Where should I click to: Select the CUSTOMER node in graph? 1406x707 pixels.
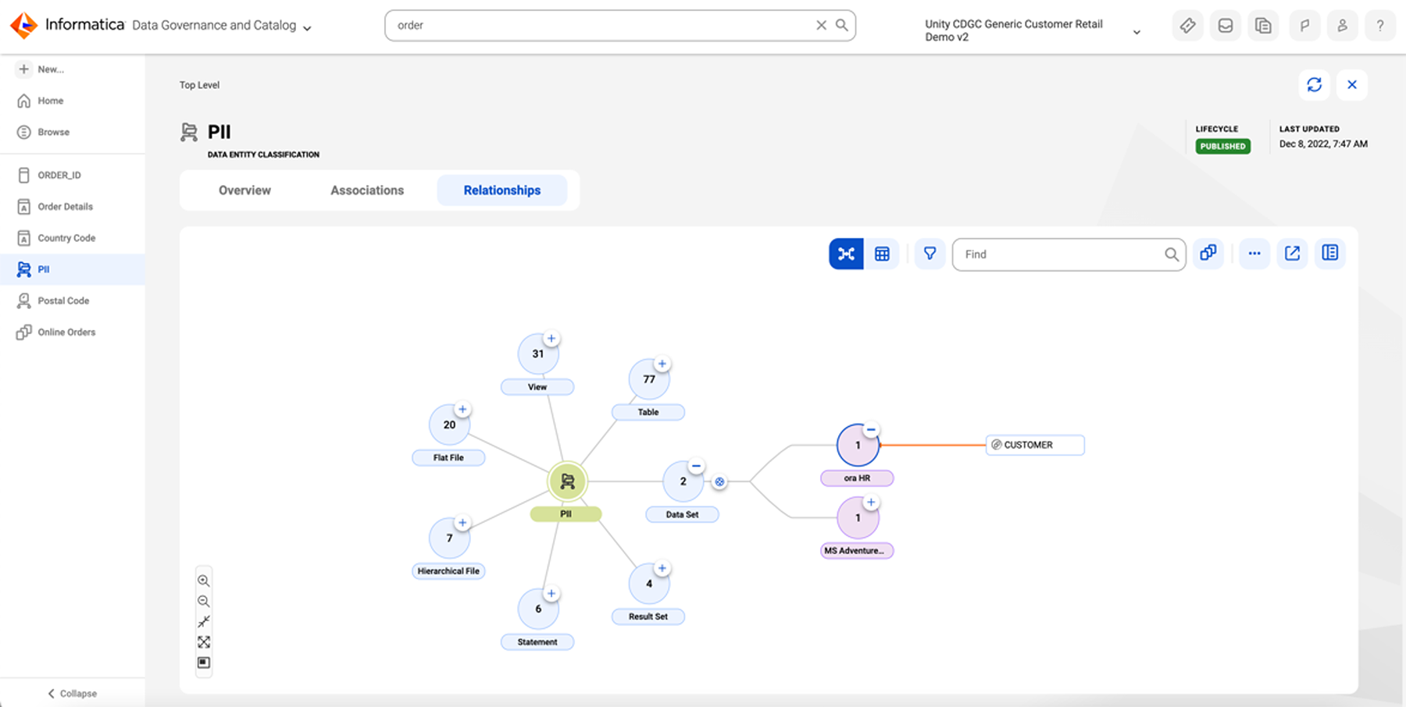click(1034, 445)
